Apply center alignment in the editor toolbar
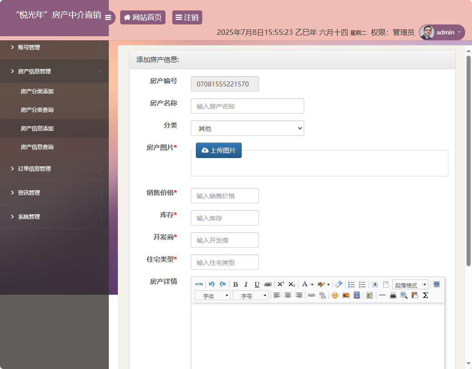Screen dimensions: 472x369 (287, 295)
